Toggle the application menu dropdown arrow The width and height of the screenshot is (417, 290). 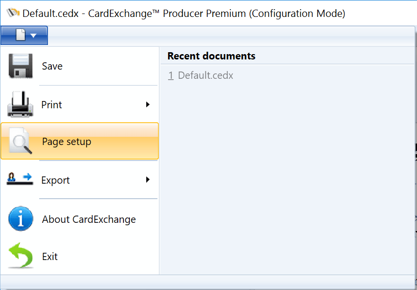[x=33, y=36]
